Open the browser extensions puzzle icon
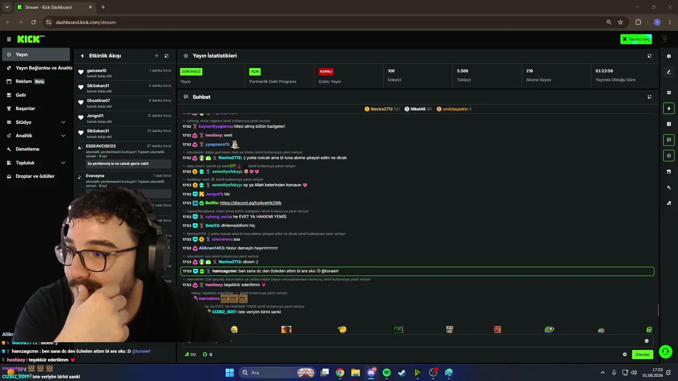This screenshot has height=381, width=678. tap(638, 22)
